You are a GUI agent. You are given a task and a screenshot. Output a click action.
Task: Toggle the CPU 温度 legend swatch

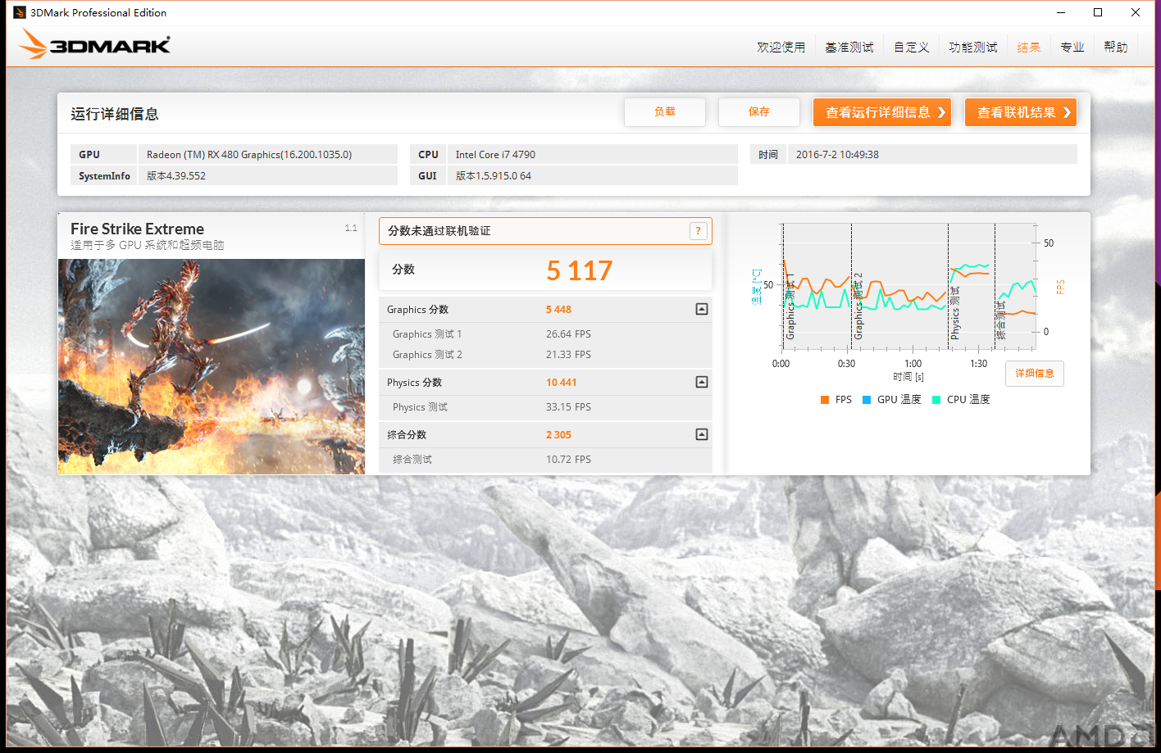click(x=936, y=400)
